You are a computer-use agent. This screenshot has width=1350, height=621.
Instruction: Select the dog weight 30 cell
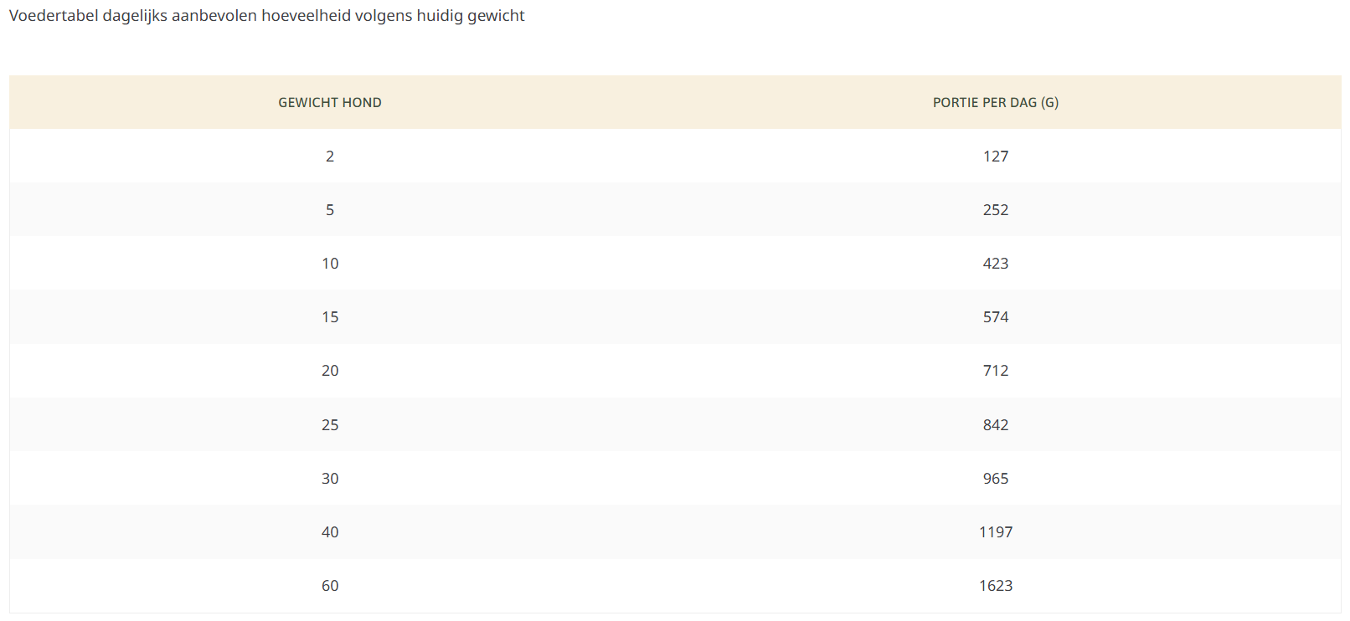coord(330,479)
